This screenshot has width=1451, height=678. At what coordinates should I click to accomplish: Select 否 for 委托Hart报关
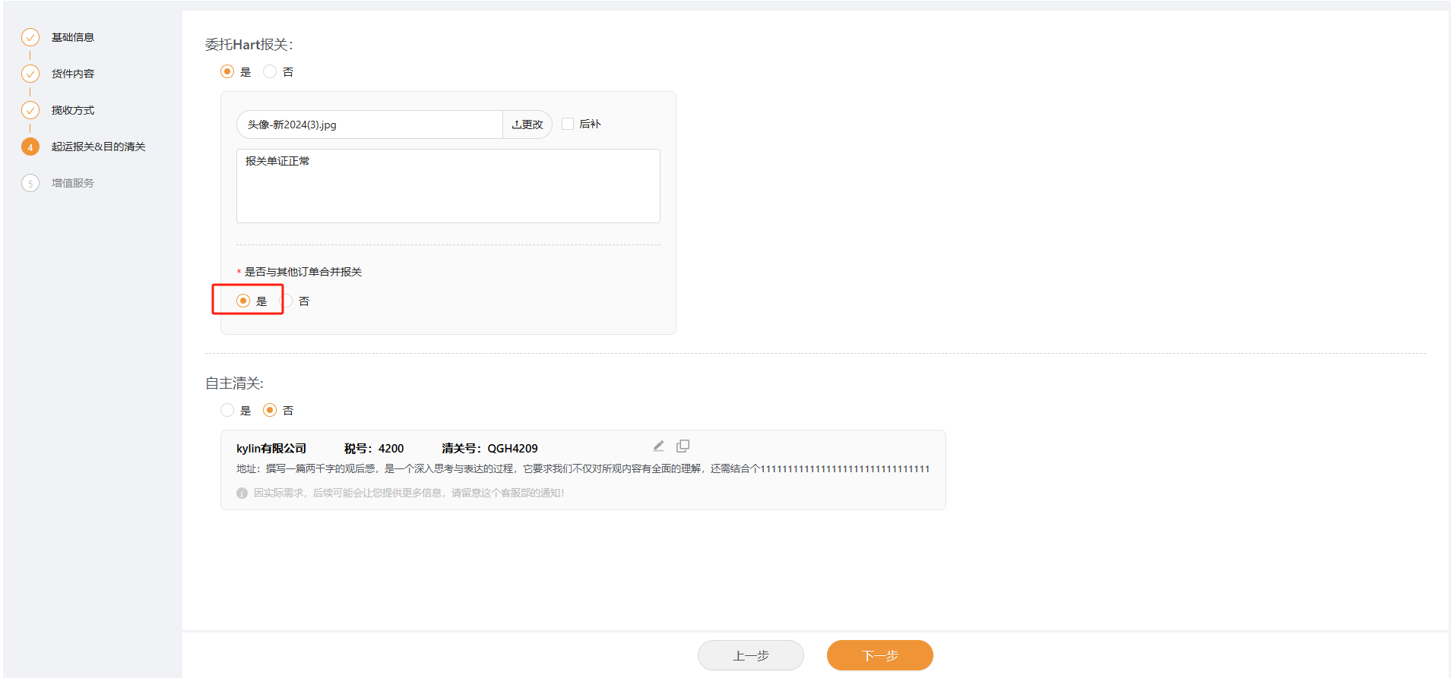[x=270, y=71]
